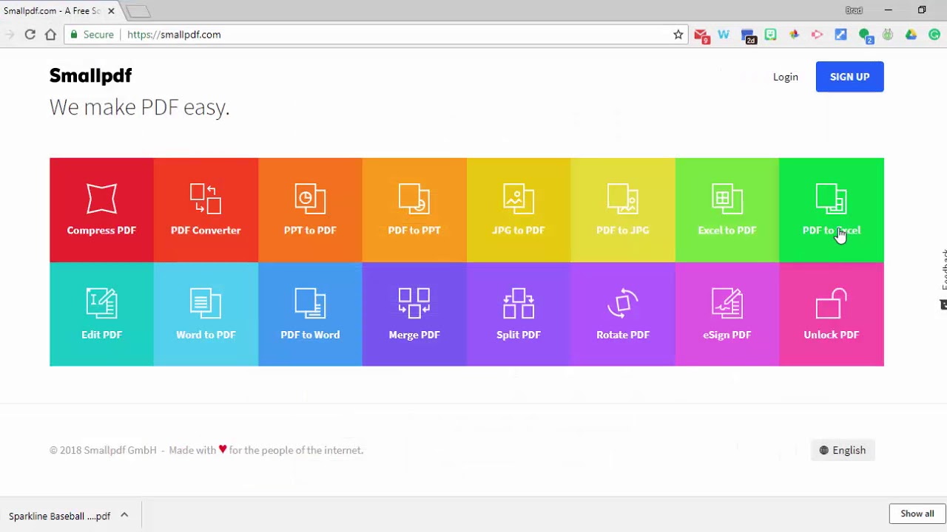Click the Login link
Image resolution: width=947 pixels, height=532 pixels.
[786, 77]
